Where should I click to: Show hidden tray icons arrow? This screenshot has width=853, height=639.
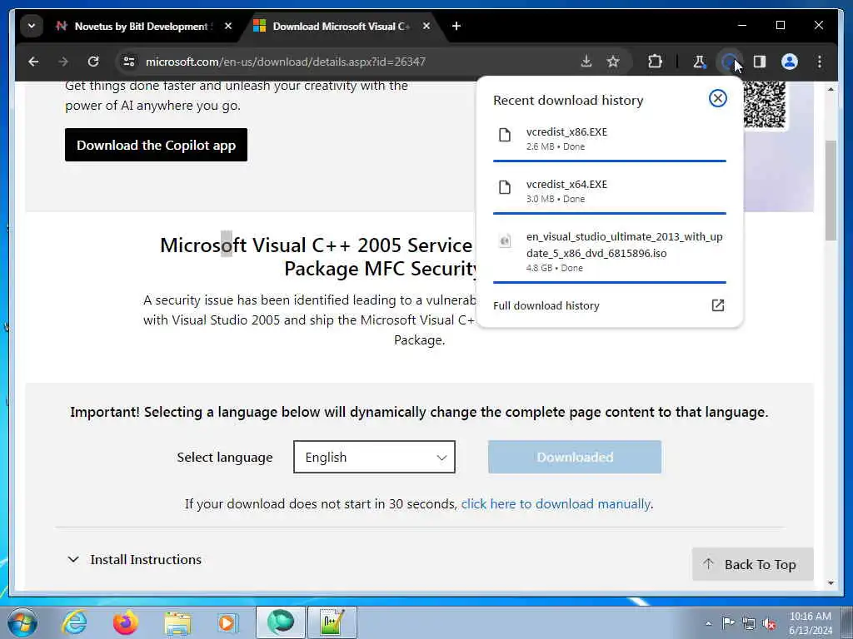coord(708,623)
